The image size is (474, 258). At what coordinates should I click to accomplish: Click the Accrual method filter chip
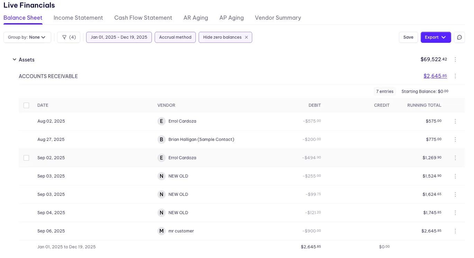pos(175,37)
